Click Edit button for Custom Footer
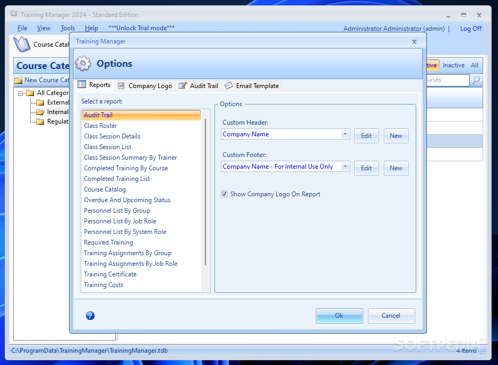The height and width of the screenshot is (365, 498). point(366,168)
